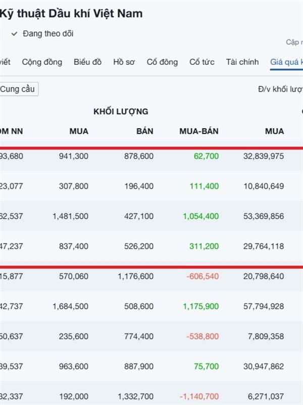Switch to the Biểu đồ tab

click(x=87, y=62)
